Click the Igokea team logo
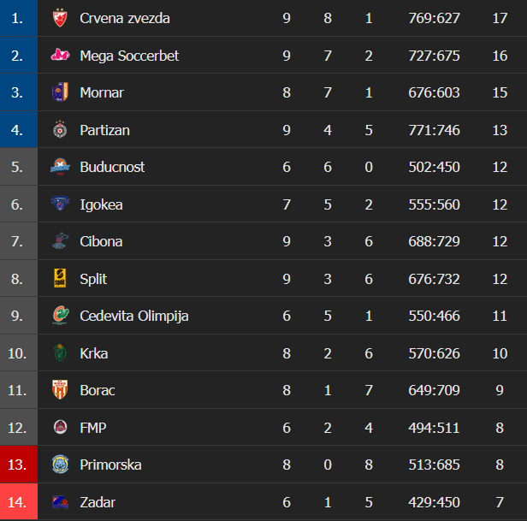Image resolution: width=527 pixels, height=521 pixels. tap(60, 204)
